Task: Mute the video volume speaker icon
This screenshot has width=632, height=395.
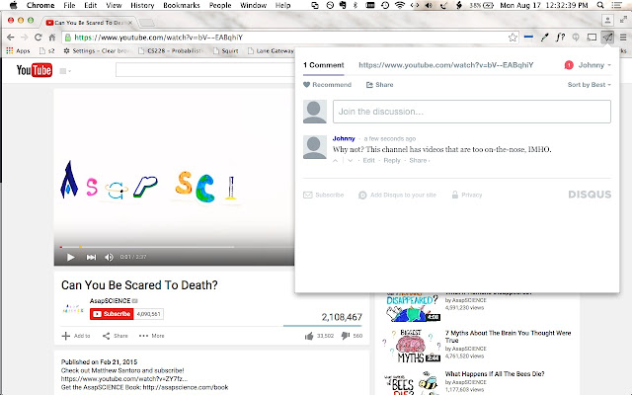Action: click(x=108, y=258)
